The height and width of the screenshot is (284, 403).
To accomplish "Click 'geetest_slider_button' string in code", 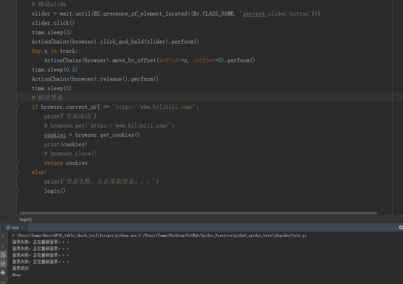I will [x=276, y=13].
